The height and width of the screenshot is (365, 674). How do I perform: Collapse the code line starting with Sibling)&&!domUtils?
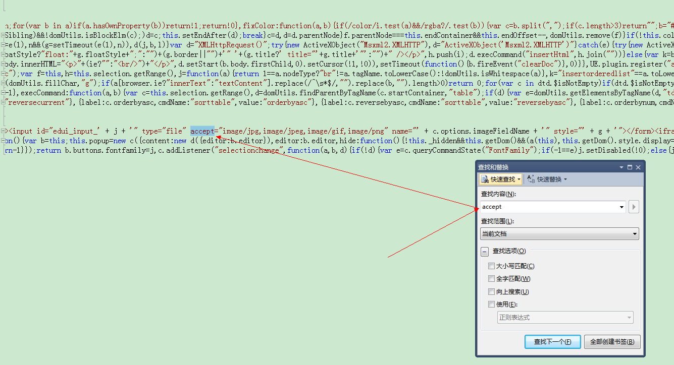coord(3,35)
